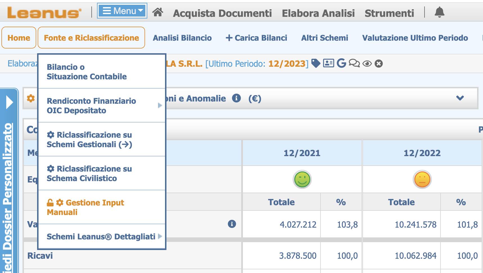Toggle the eye visibility icon
The width and height of the screenshot is (483, 273).
(367, 64)
